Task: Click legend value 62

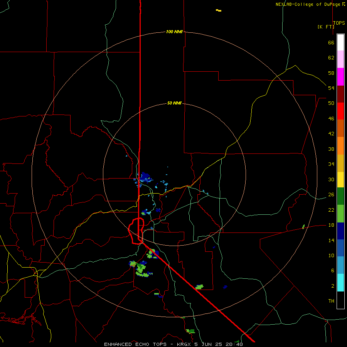Action: click(331, 58)
